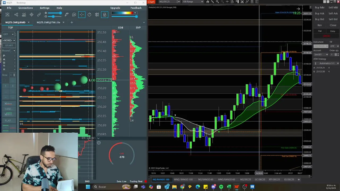Open the chat notes icon in Bookmap
The width and height of the screenshot is (340, 191).
74,15
